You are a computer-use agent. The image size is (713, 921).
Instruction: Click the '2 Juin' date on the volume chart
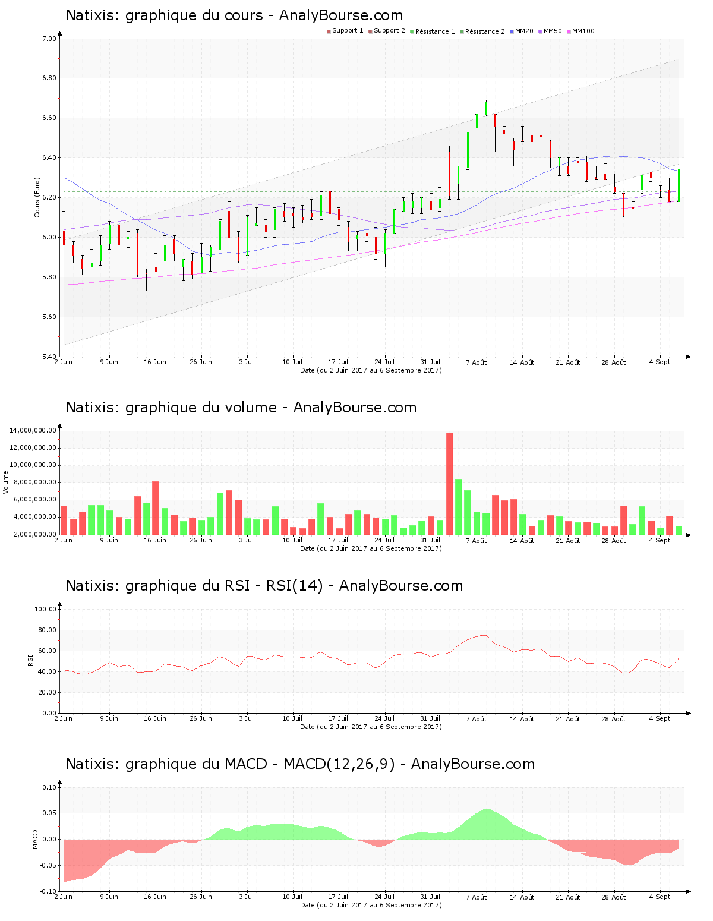64,540
